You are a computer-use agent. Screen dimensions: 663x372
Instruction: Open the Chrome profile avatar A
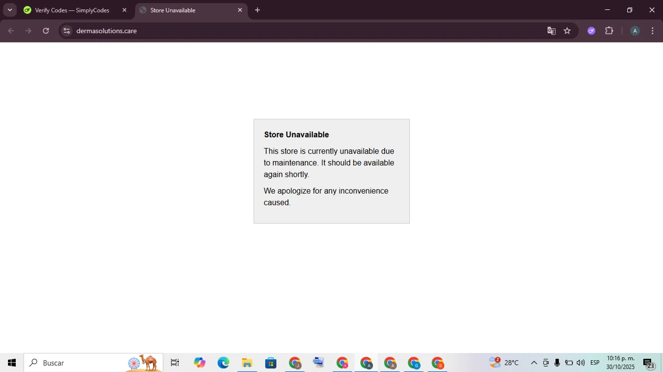pos(635,31)
